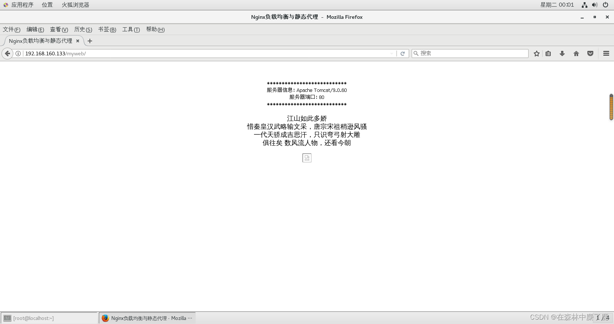The width and height of the screenshot is (614, 324).
Task: Open the 工具(T) menu
Action: [x=131, y=30]
